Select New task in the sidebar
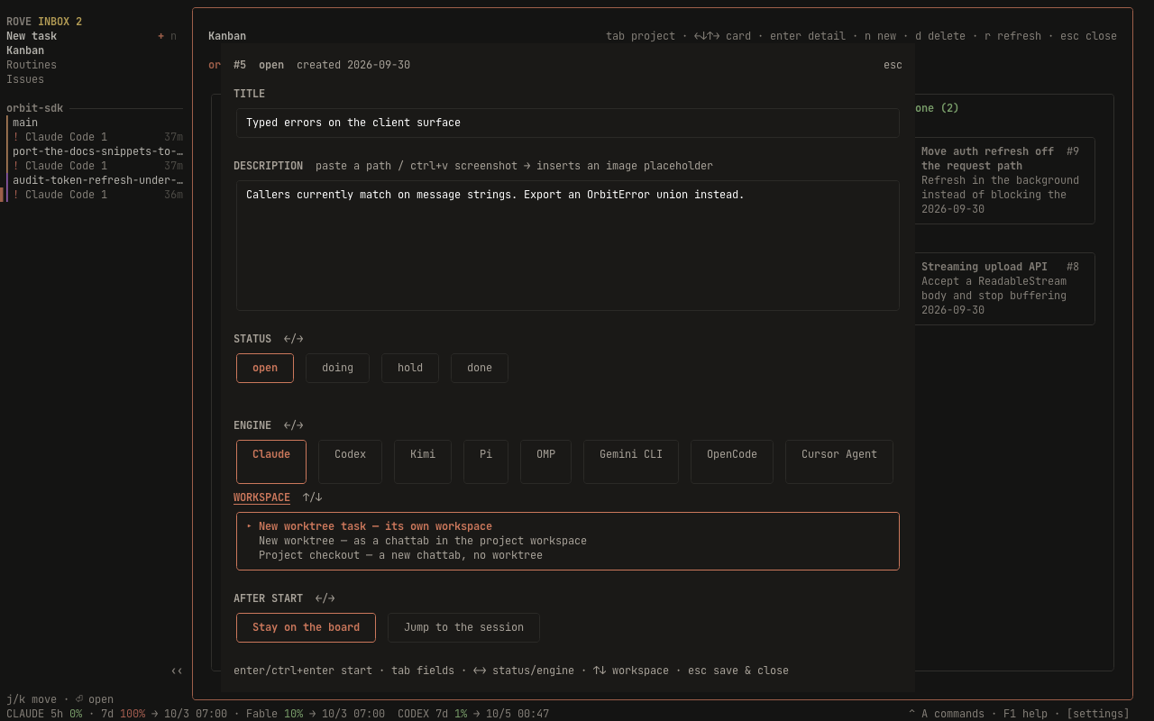 [x=32, y=36]
